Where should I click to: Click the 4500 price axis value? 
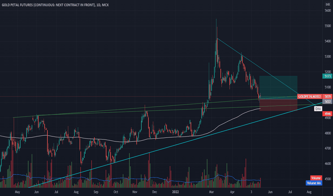click(328, 179)
